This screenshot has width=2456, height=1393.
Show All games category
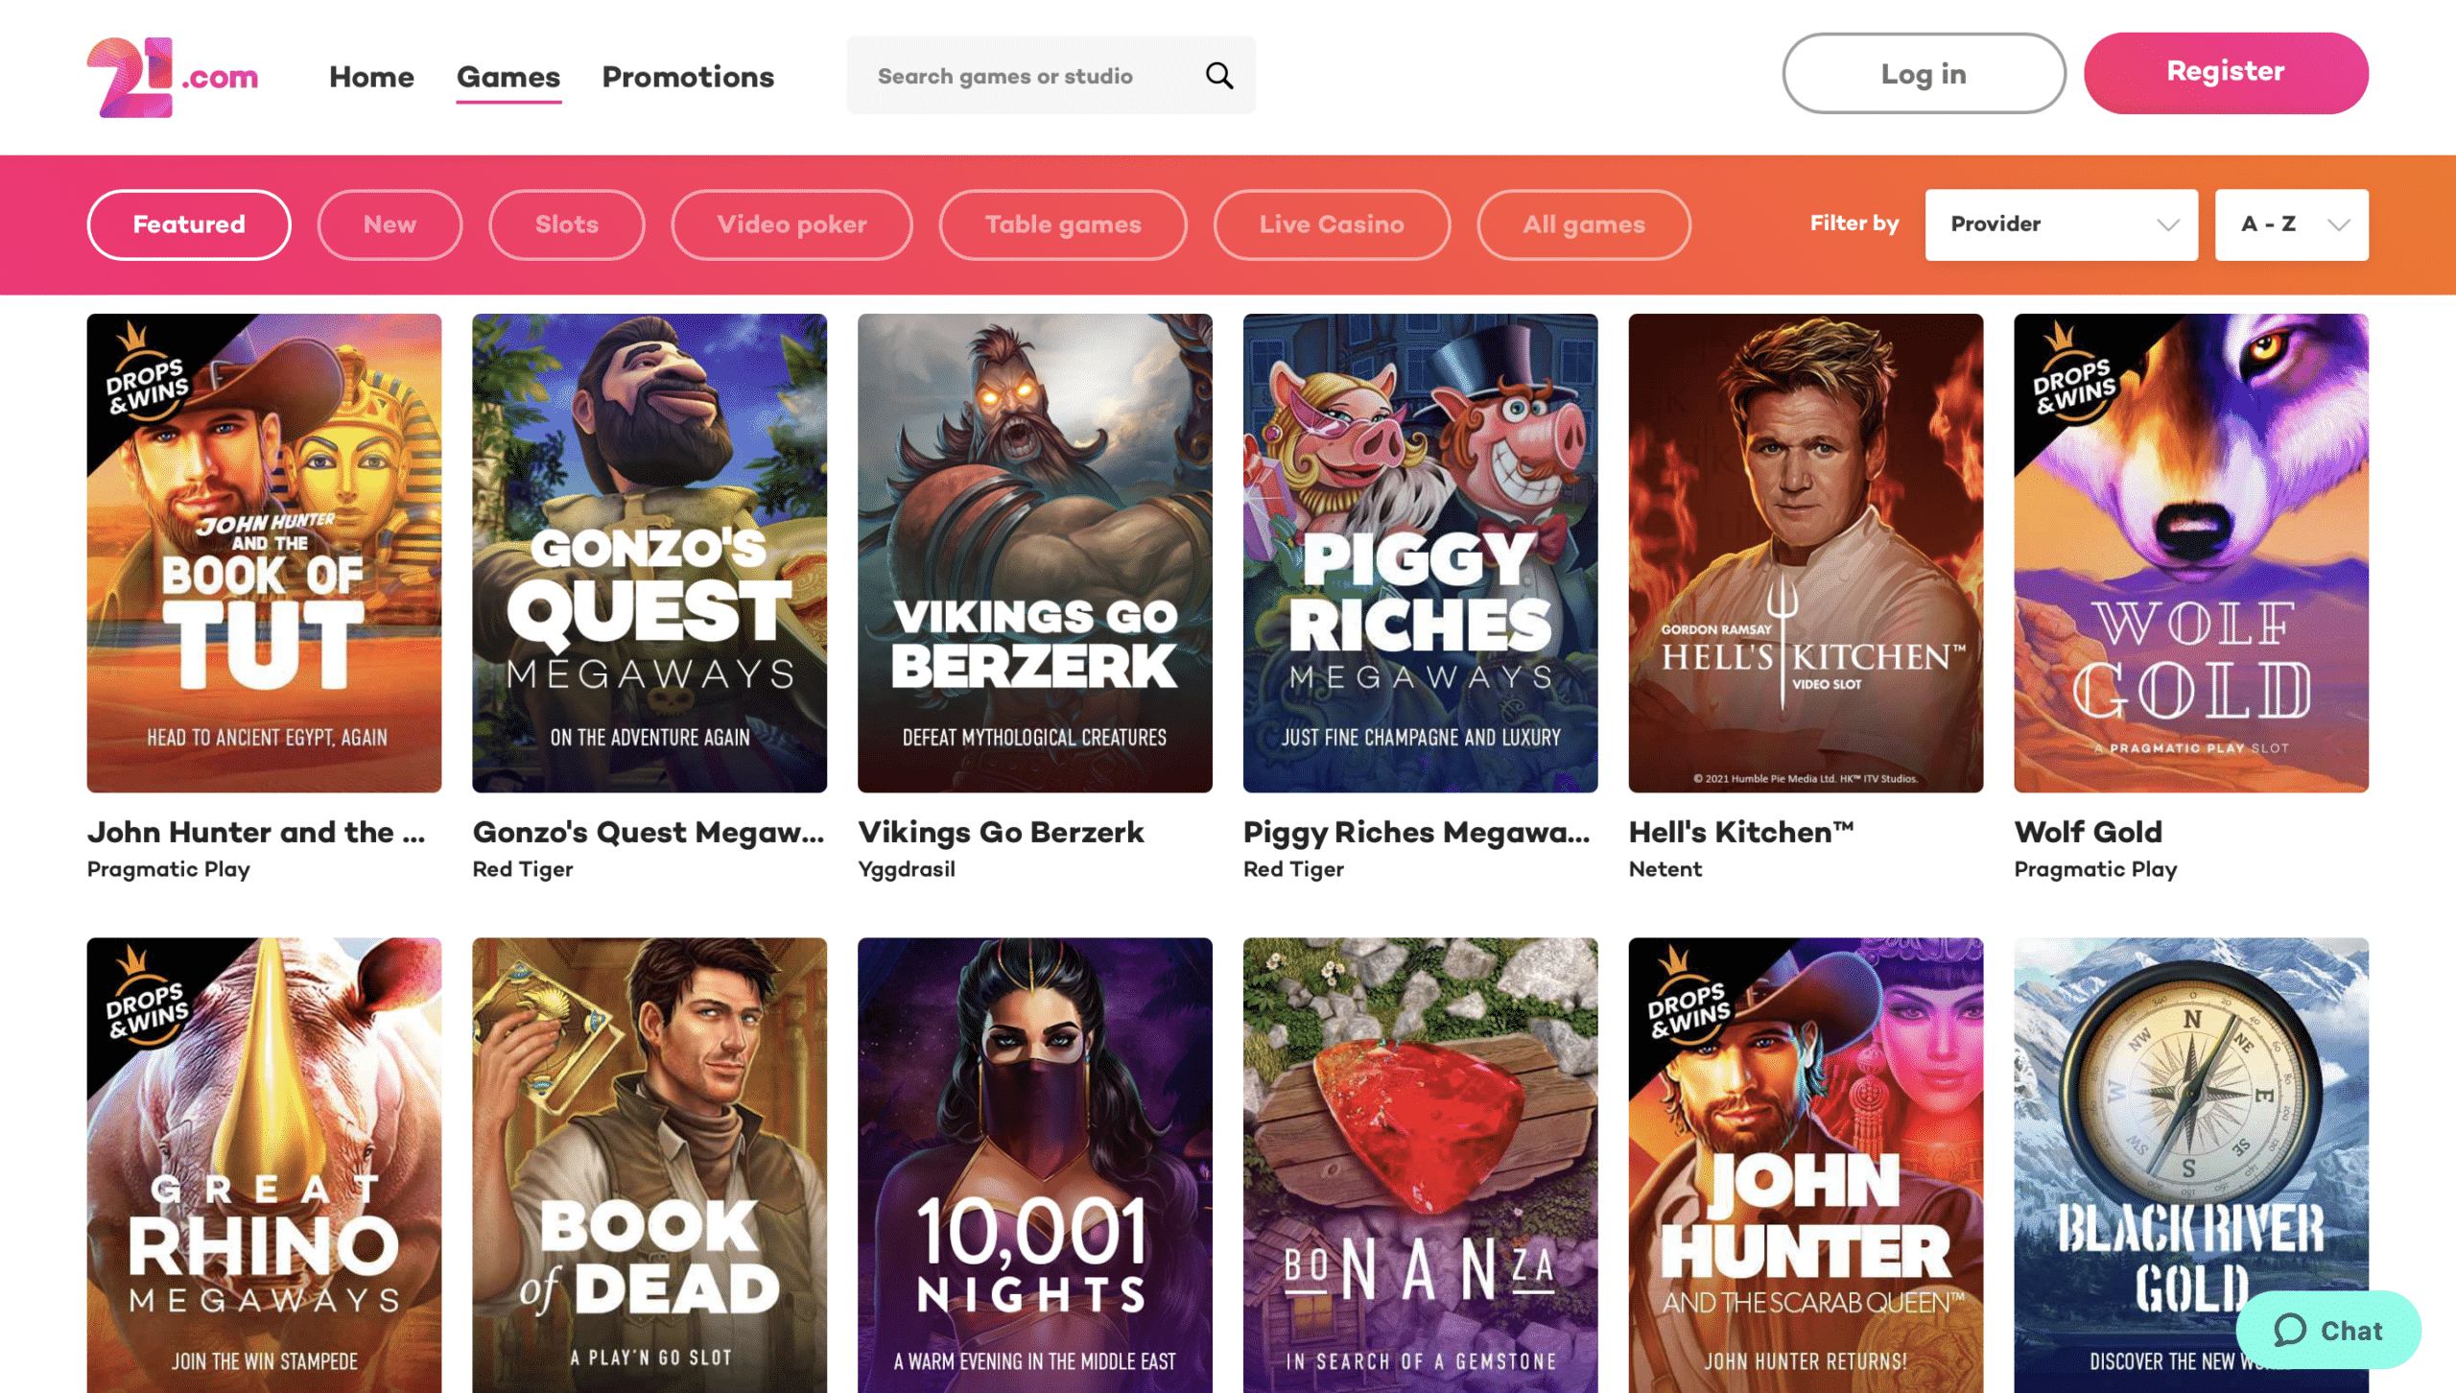(x=1584, y=224)
